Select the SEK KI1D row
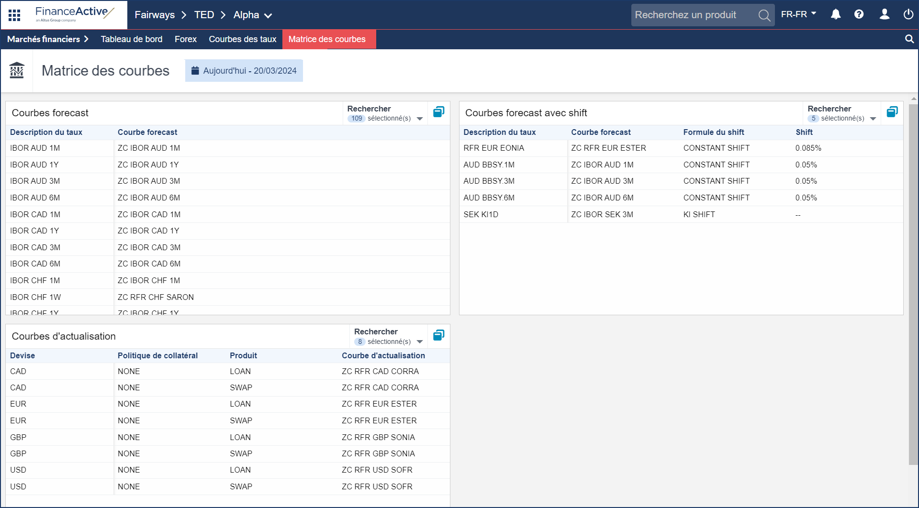Viewport: 919px width, 508px height. [681, 214]
